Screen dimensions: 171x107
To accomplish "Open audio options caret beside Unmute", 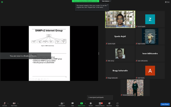I will click(8, 103).
